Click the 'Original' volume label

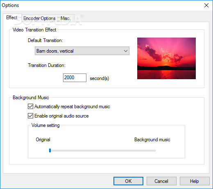(x=43, y=140)
